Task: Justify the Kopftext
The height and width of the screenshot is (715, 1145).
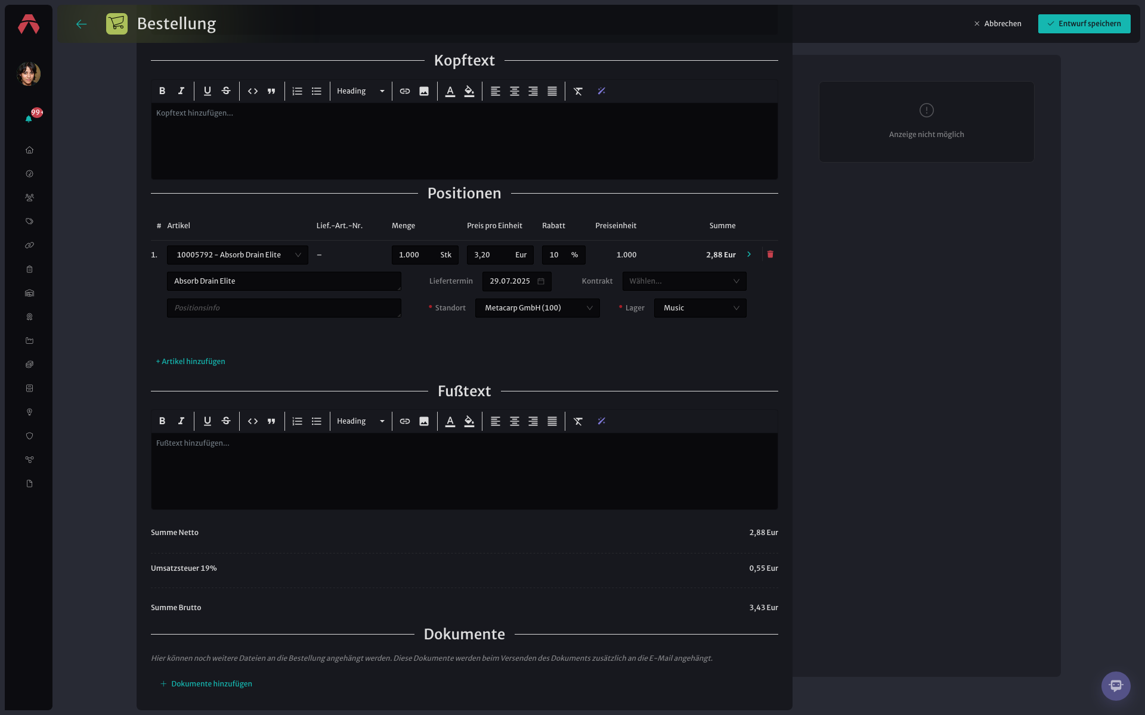Action: coord(552,91)
